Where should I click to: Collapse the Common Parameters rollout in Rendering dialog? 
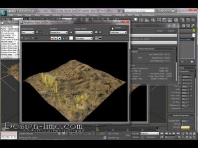click(x=146, y=48)
